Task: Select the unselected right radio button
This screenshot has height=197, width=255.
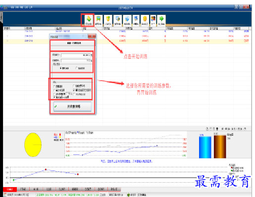Action: coord(76,68)
